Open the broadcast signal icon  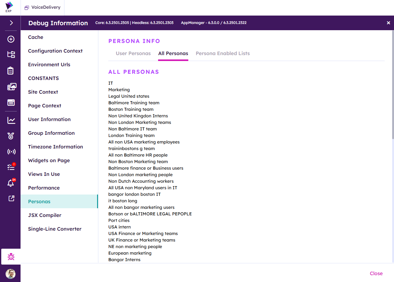tap(11, 152)
